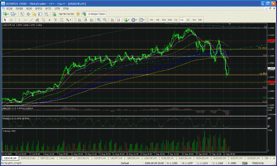
Task: Switch chart to Bar Chart mode
Action: (80, 20)
